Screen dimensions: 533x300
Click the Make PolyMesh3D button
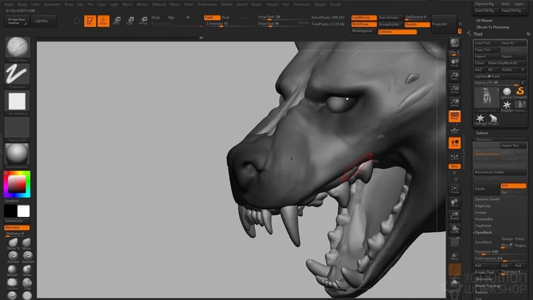(x=502, y=63)
